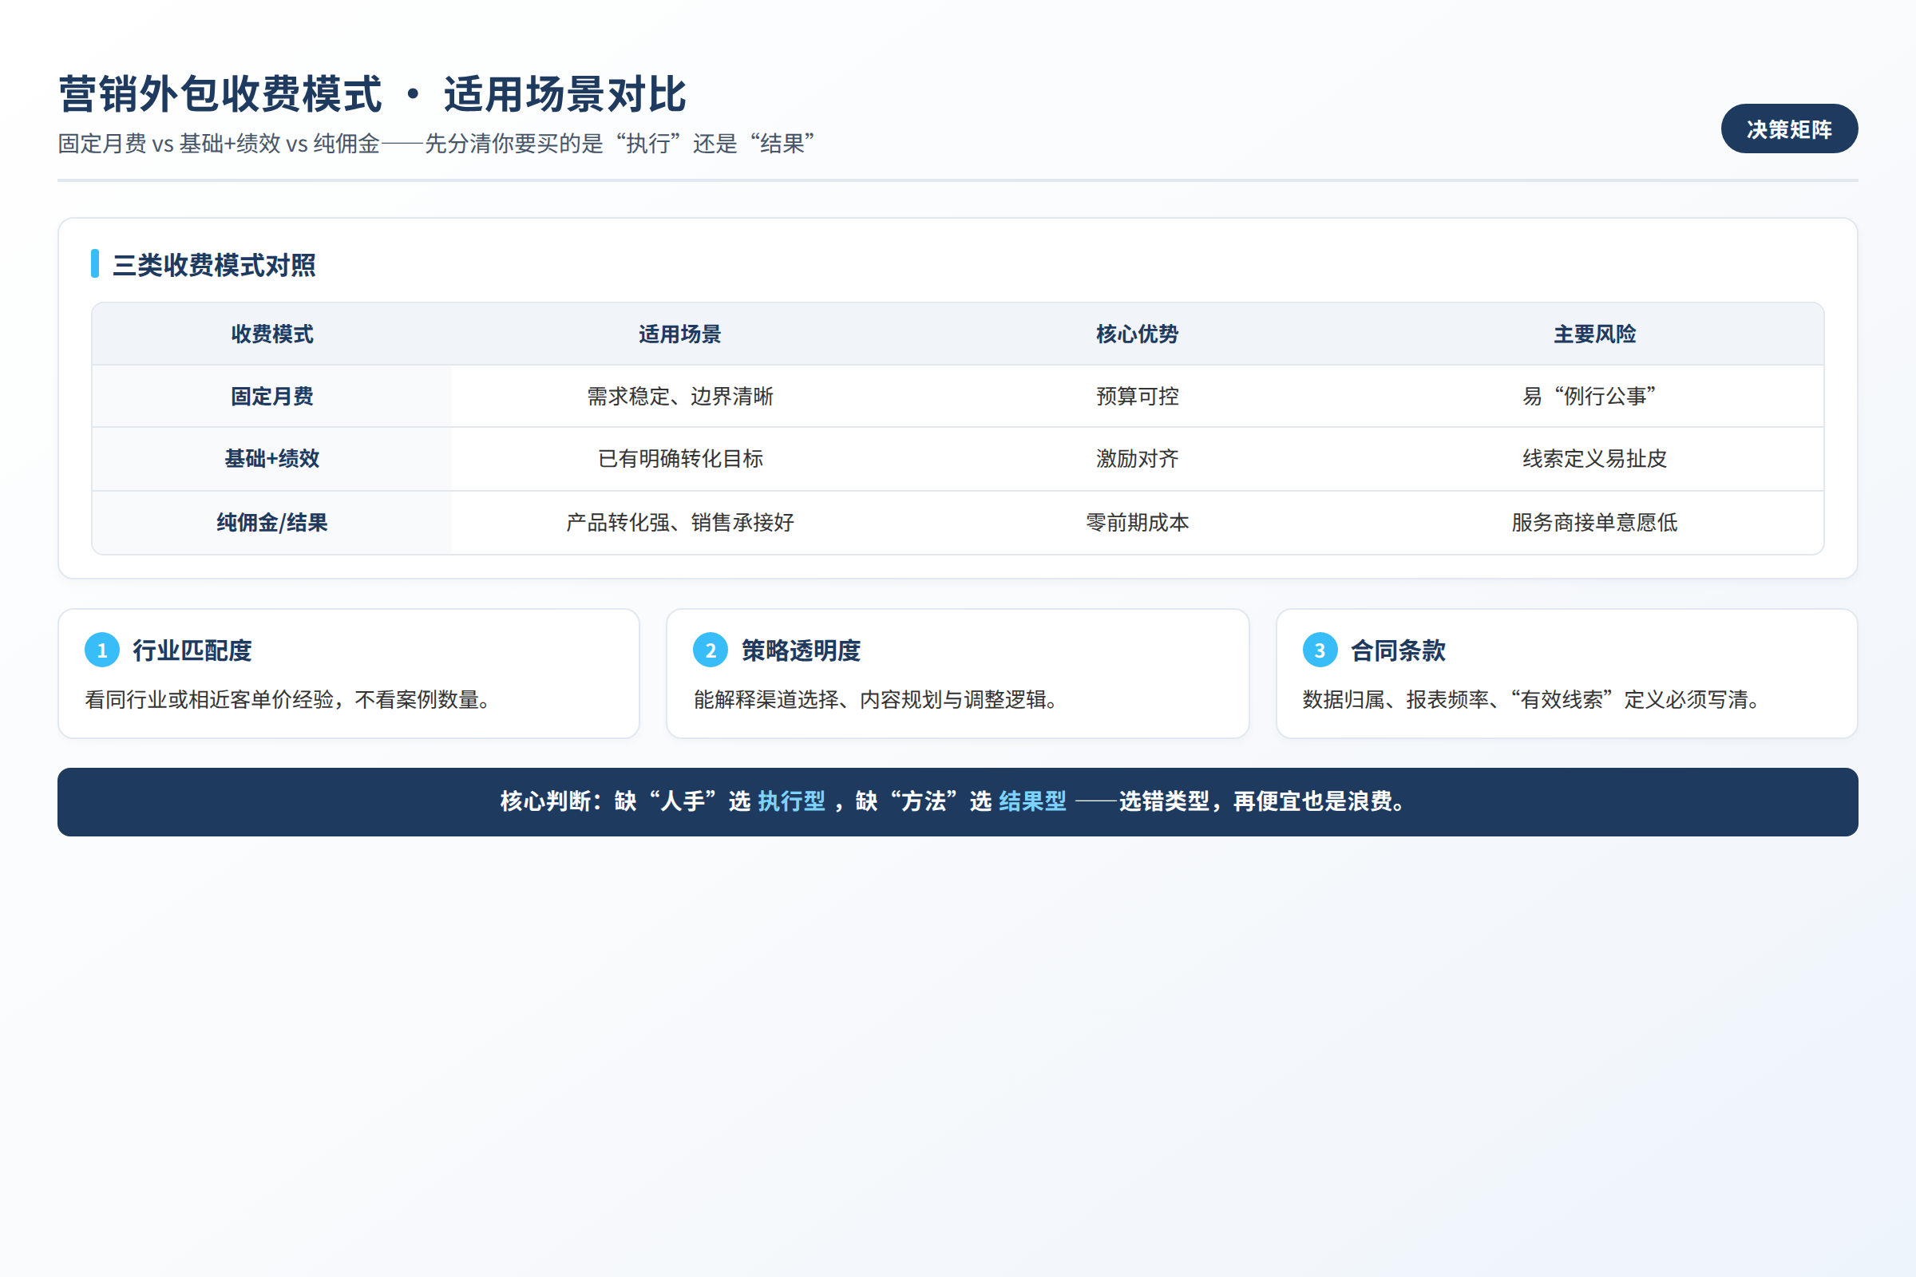1916x1277 pixels.
Task: Click the highlighted 执行型 text
Action: [x=791, y=801]
